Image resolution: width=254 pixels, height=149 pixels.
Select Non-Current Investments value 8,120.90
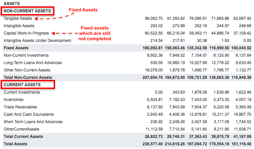221,55
